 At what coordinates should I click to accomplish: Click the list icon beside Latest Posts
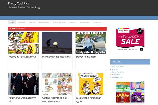[10, 29]
